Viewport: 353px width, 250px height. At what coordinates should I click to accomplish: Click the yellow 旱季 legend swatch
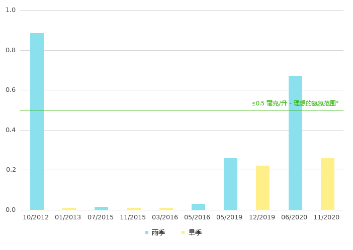pos(184,232)
